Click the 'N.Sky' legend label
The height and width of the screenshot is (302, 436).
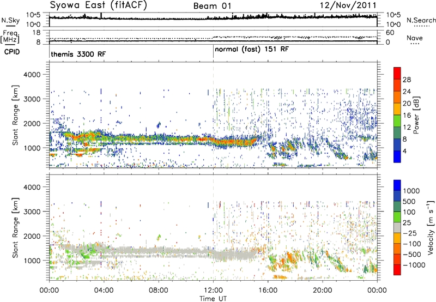pos(10,20)
